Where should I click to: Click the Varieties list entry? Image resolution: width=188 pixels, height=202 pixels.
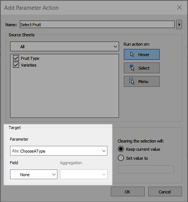click(29, 65)
